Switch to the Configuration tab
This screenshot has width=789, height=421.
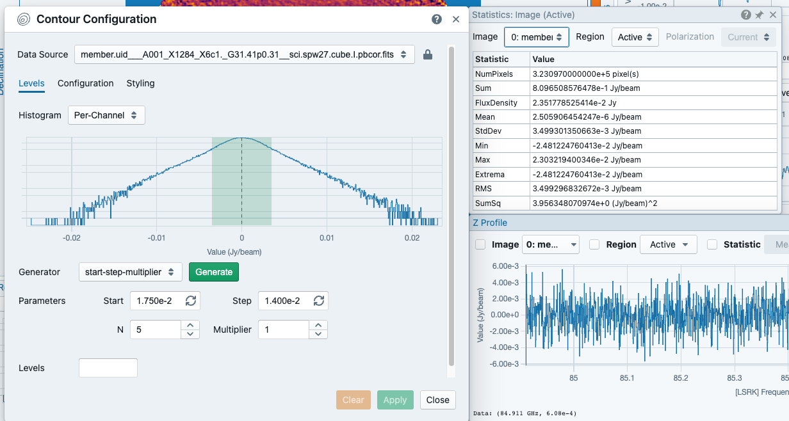(x=86, y=83)
